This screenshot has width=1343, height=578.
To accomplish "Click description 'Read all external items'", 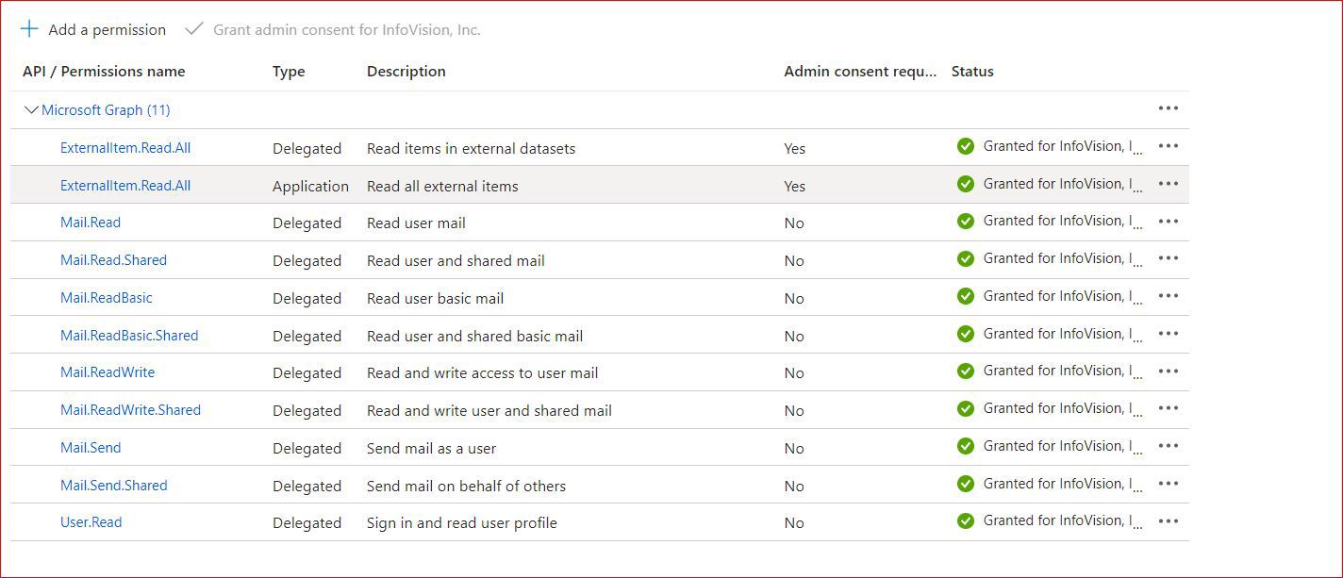I will [442, 187].
